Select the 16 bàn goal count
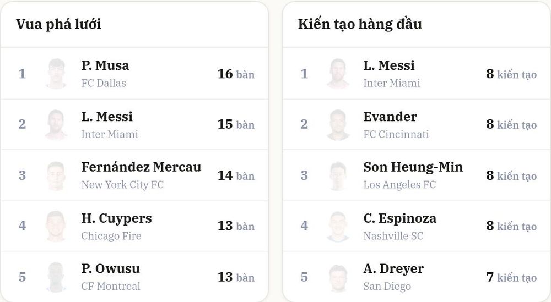 click(x=236, y=74)
